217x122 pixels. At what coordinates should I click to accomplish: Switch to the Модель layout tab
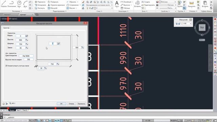click(x=12, y=110)
